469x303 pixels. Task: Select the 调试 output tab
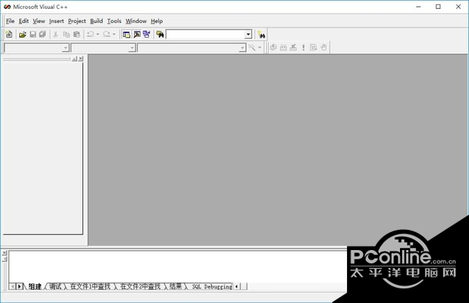pos(55,286)
